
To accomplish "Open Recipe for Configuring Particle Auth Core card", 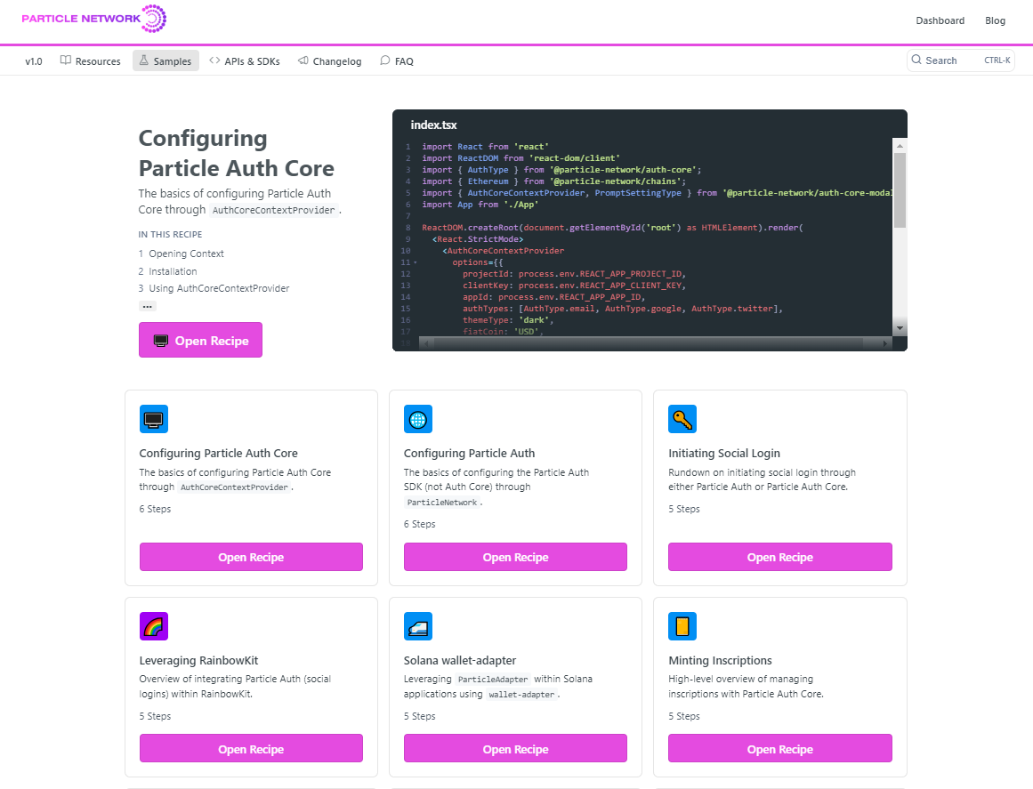I will (251, 557).
